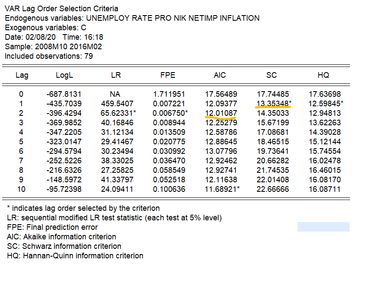Click the AIC value 11.68921 at lag 10
Viewport: 385px width, 286px height.
tap(222, 189)
